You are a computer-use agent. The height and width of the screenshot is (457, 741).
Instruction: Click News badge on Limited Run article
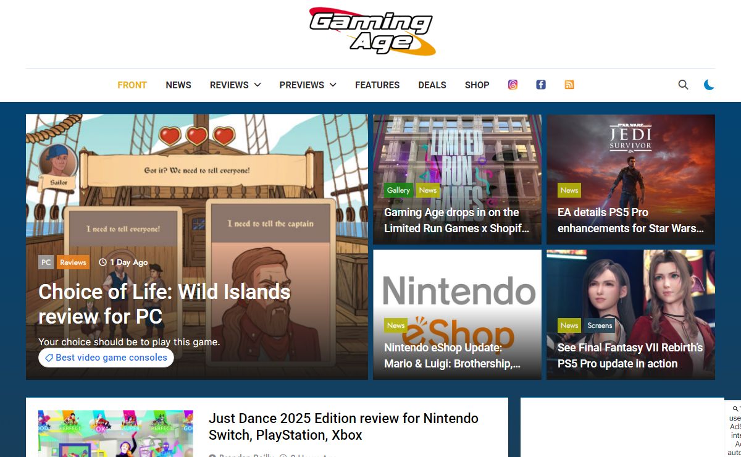tap(428, 190)
